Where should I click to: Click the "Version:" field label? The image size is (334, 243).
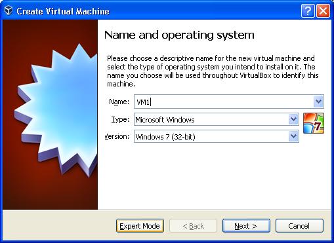(x=117, y=137)
